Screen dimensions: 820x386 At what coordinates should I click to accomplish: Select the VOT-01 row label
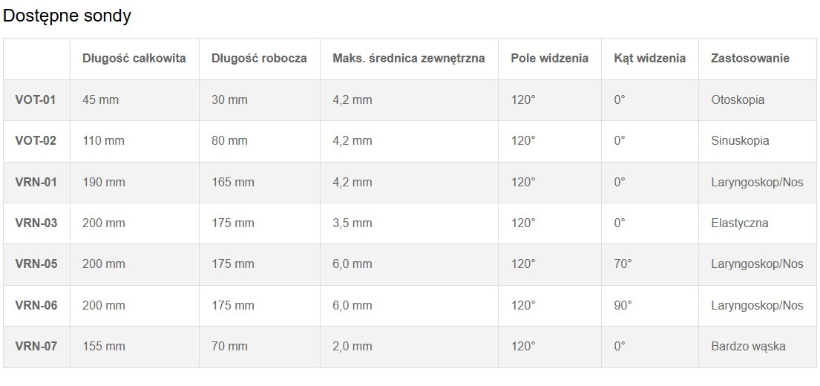click(x=36, y=99)
